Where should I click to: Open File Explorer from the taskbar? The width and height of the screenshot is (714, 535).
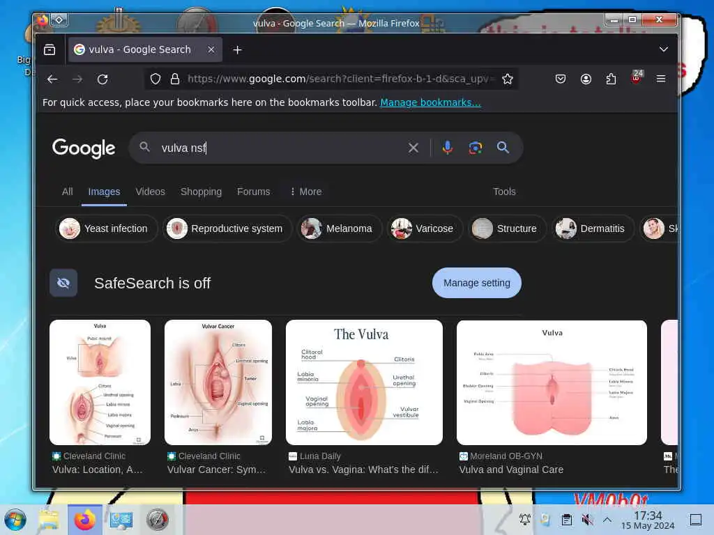click(x=48, y=520)
